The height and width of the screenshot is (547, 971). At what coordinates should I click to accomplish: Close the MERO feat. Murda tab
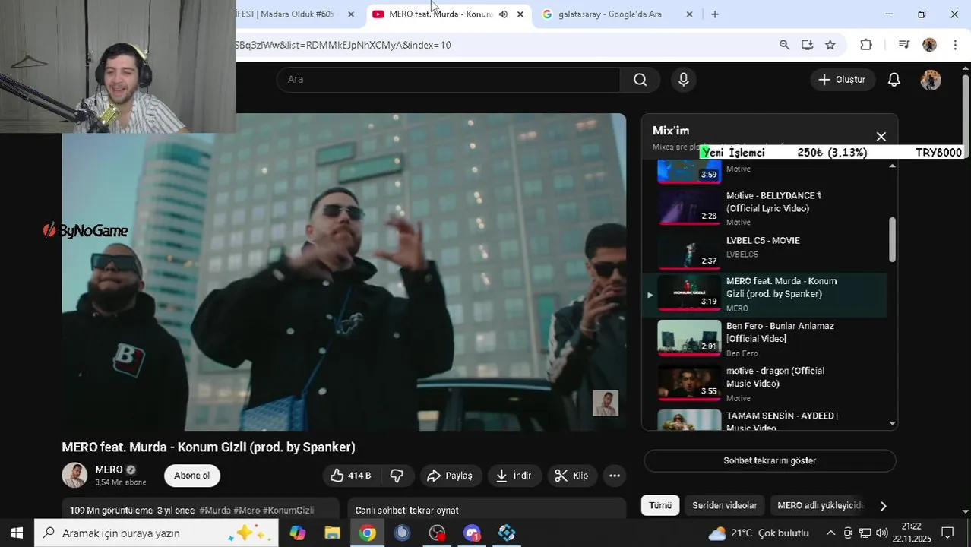[520, 14]
